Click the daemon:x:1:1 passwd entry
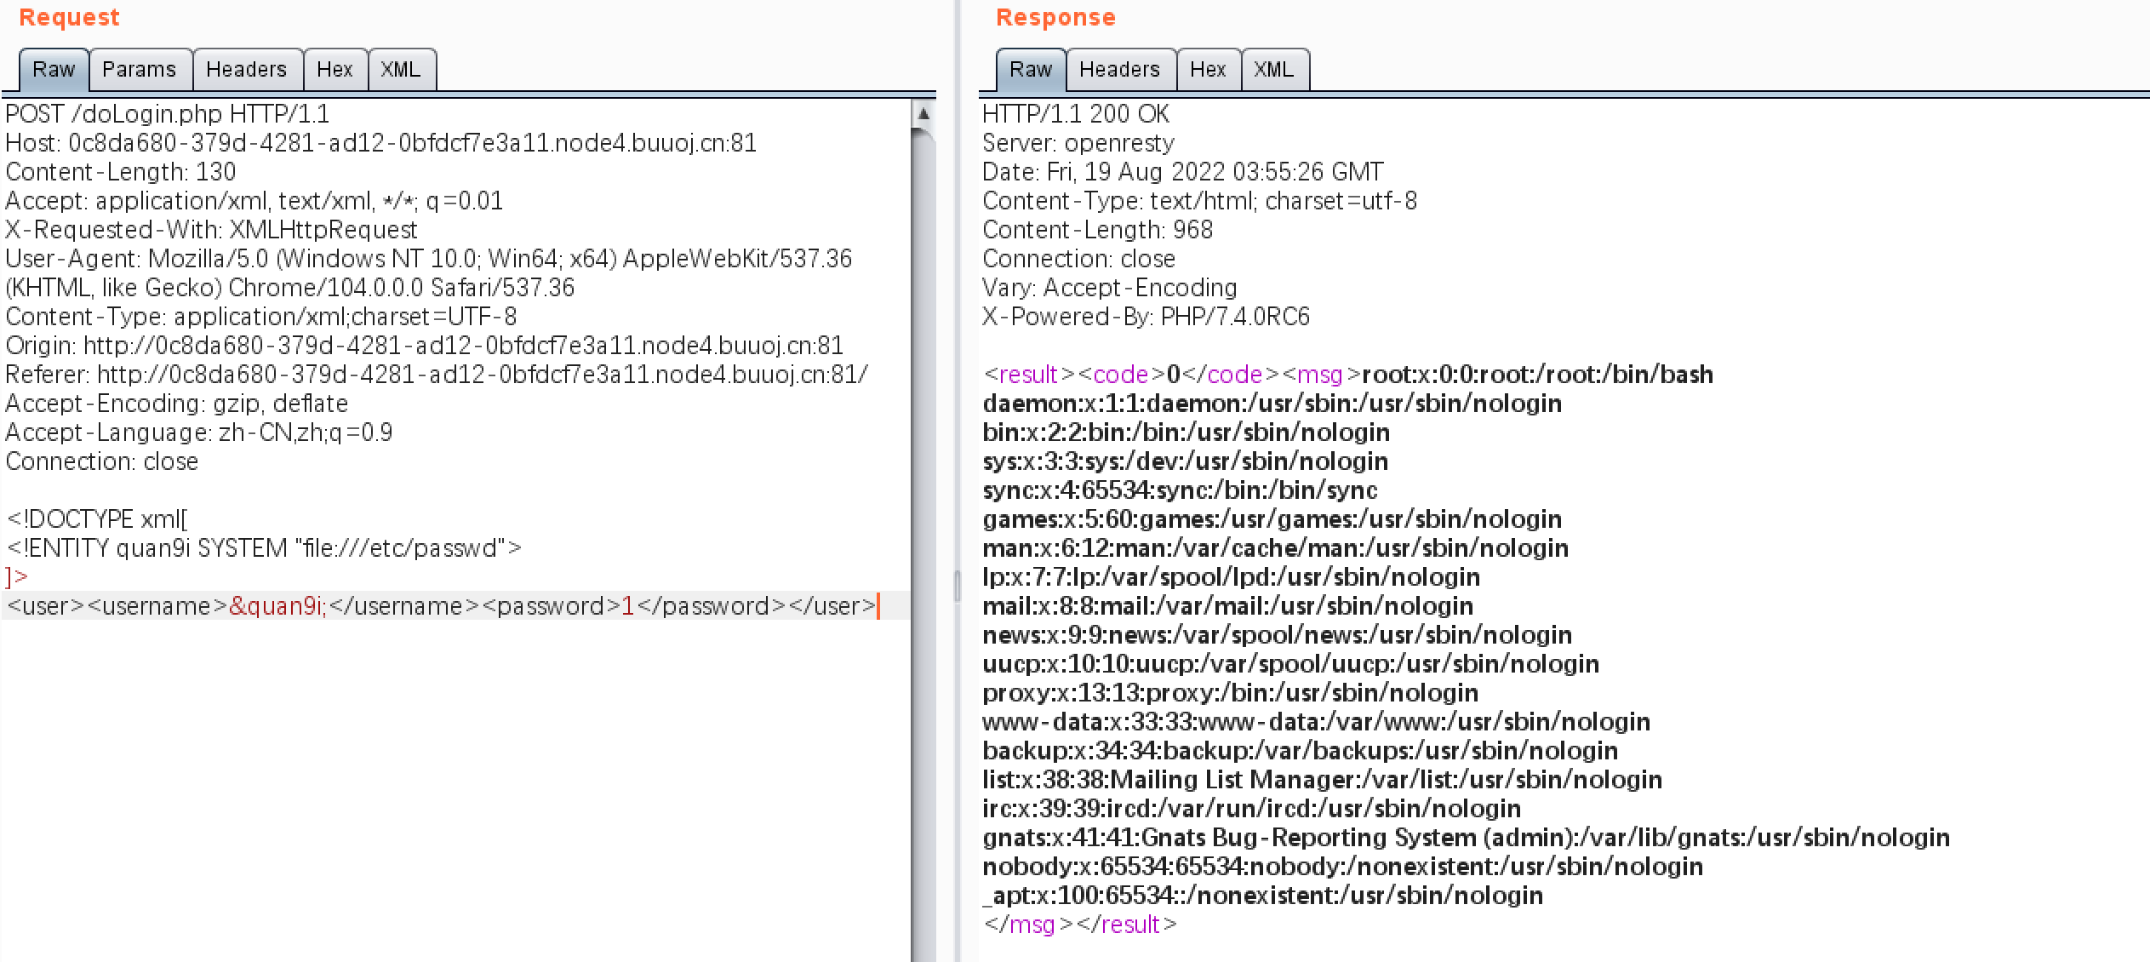Viewport: 2150px width, 962px height. (1272, 404)
